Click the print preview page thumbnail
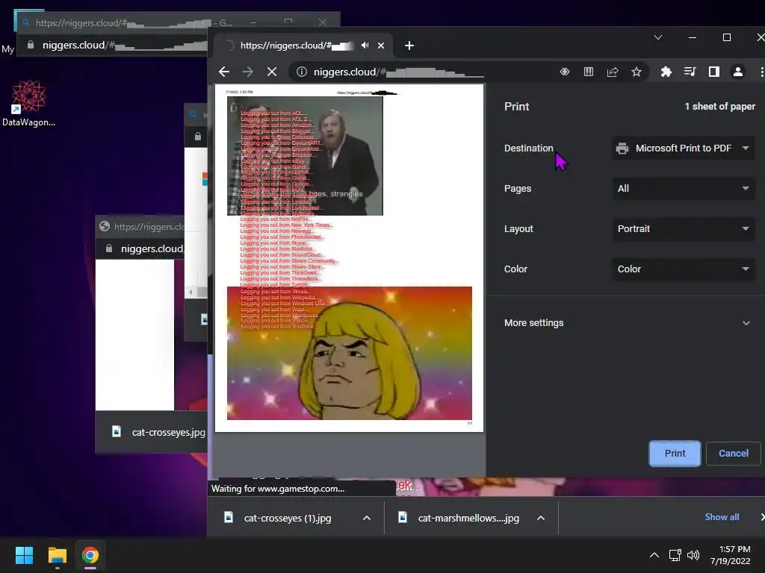 tap(350, 257)
